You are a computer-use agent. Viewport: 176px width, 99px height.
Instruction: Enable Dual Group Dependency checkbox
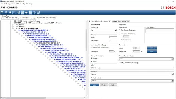point(120,34)
